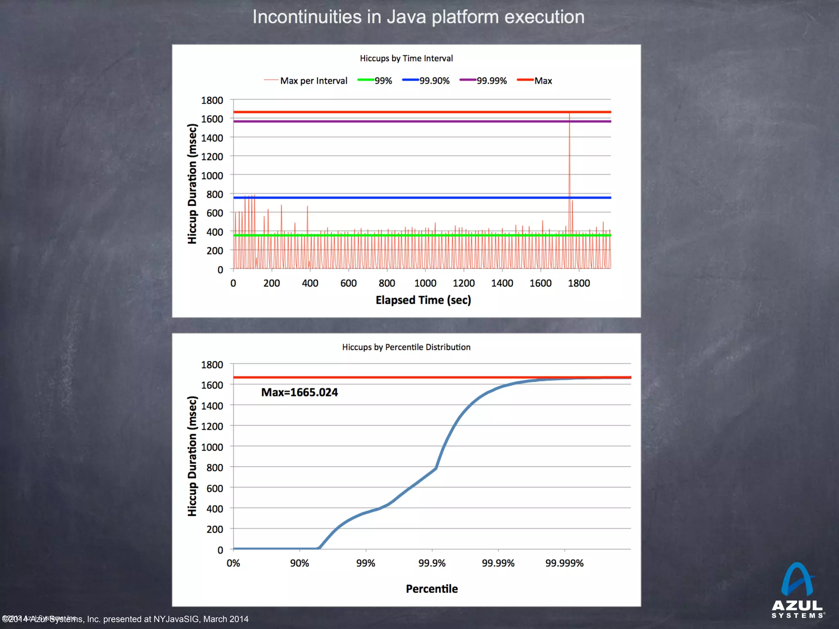Click the green 99% legend swatch
The image size is (839, 629).
coord(365,80)
